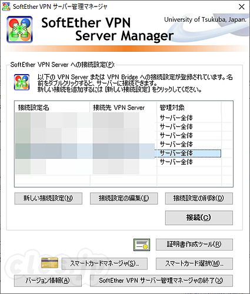
Task: Click the smart card icon beside スマートカードマネージャ
Action: [49, 263]
